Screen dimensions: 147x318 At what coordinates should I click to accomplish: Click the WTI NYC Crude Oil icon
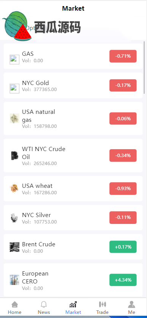click(14, 156)
